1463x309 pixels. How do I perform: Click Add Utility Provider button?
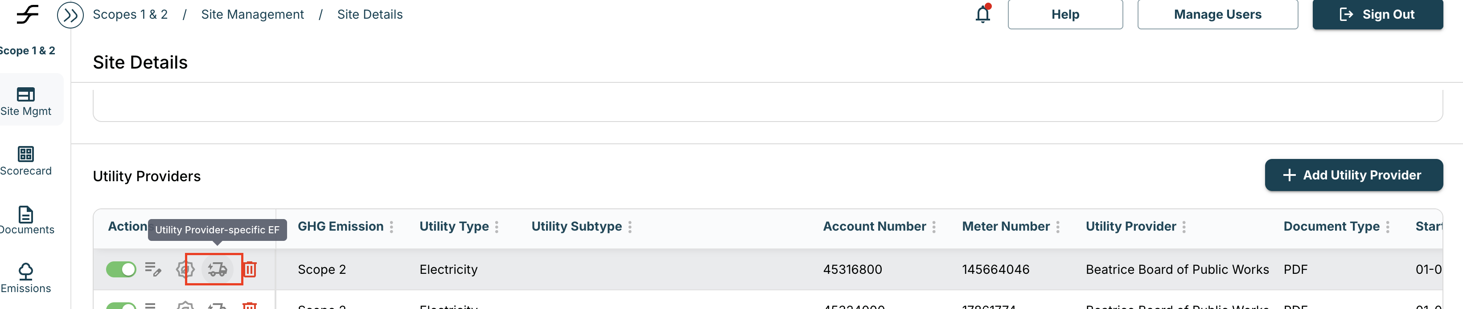[1353, 175]
